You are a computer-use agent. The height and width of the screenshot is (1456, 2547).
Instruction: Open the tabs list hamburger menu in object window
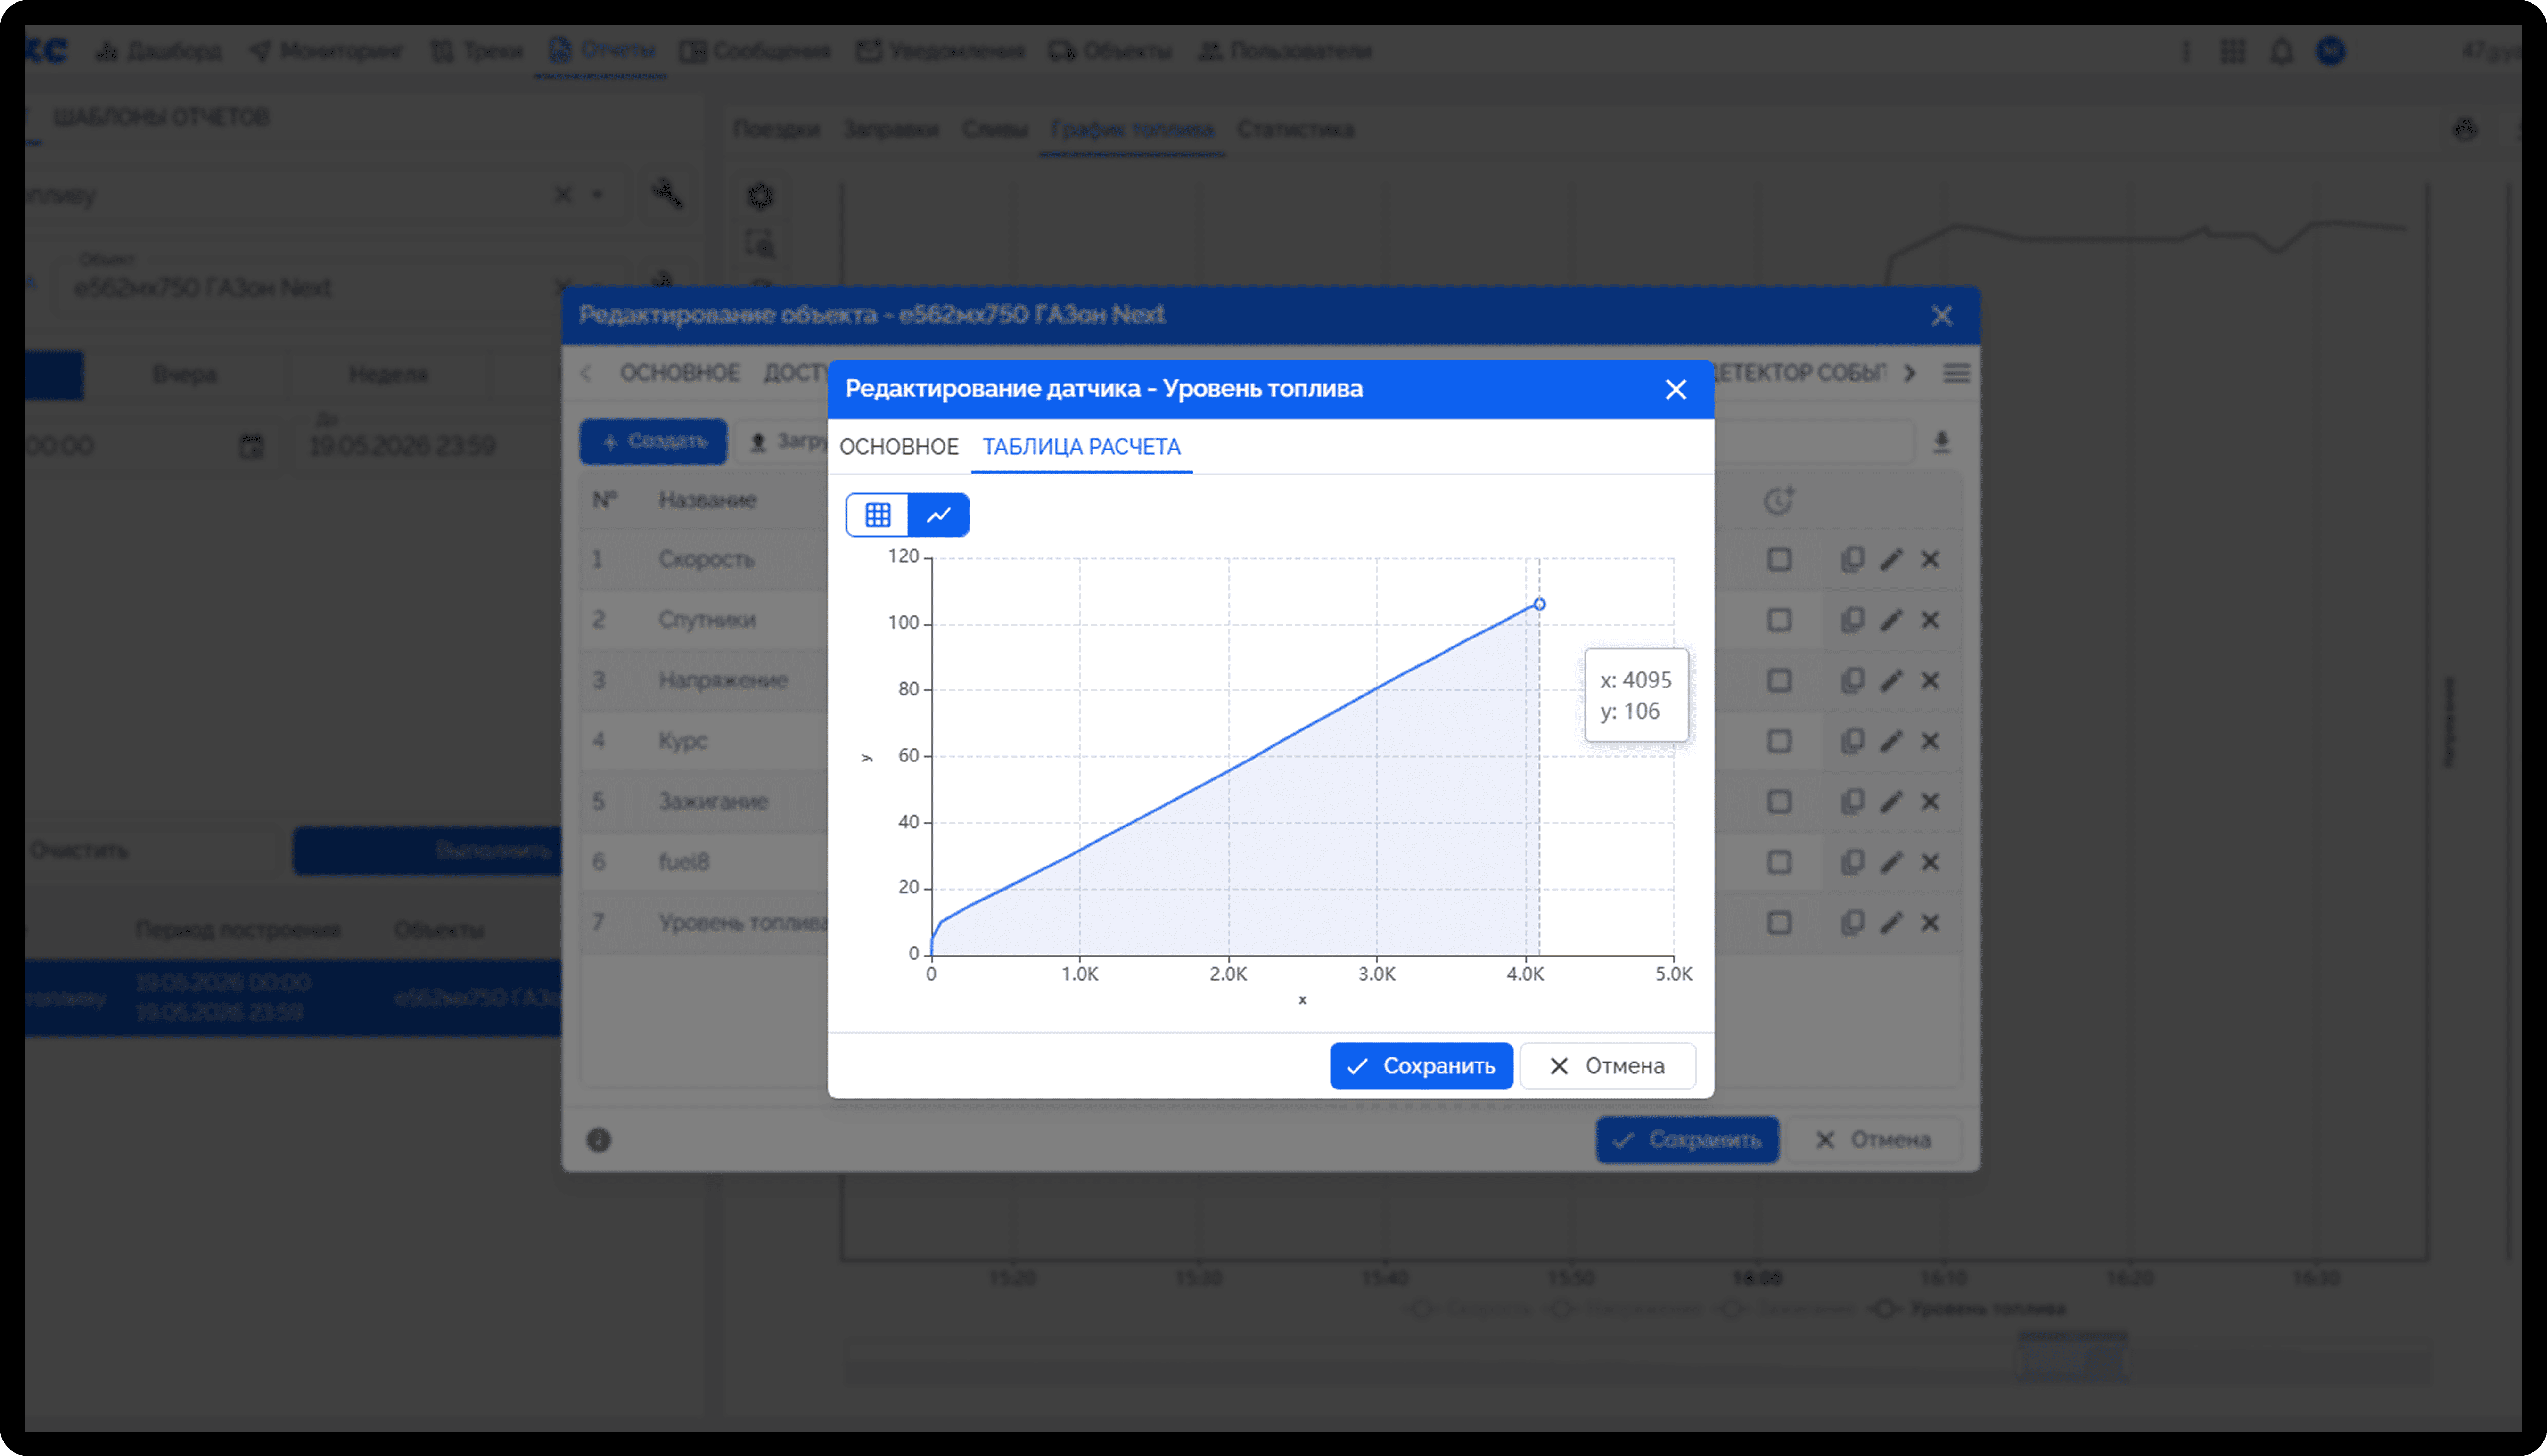(x=1956, y=373)
